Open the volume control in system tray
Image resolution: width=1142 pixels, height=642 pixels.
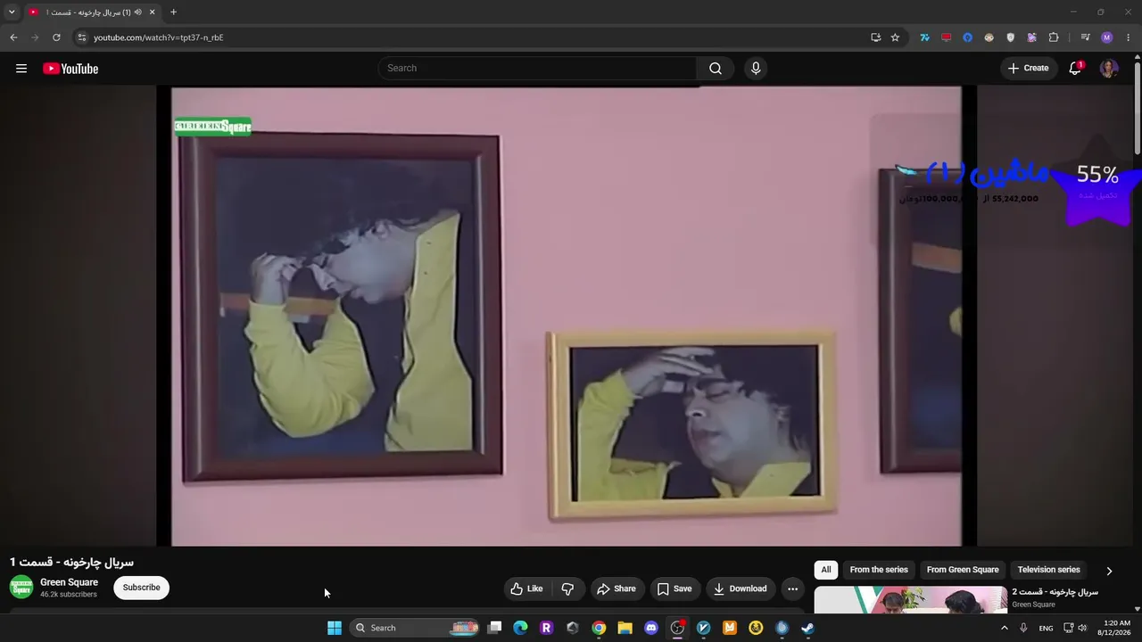pyautogui.click(x=1082, y=628)
